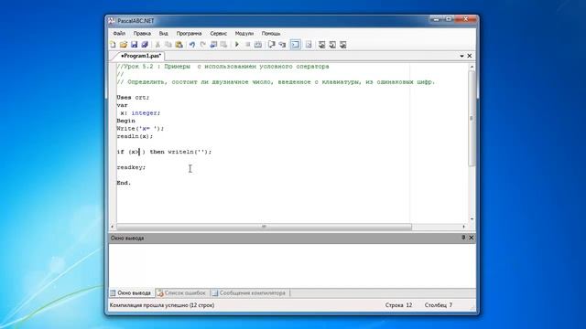Click the step over debug icon
Screen dimensions: 586x329
click(272, 45)
